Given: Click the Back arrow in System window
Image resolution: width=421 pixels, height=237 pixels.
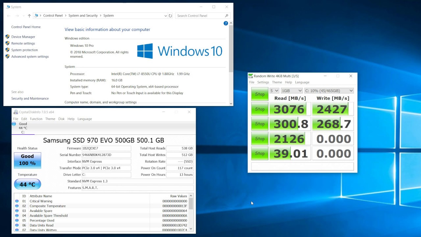Looking at the screenshot, I should pos(9,15).
